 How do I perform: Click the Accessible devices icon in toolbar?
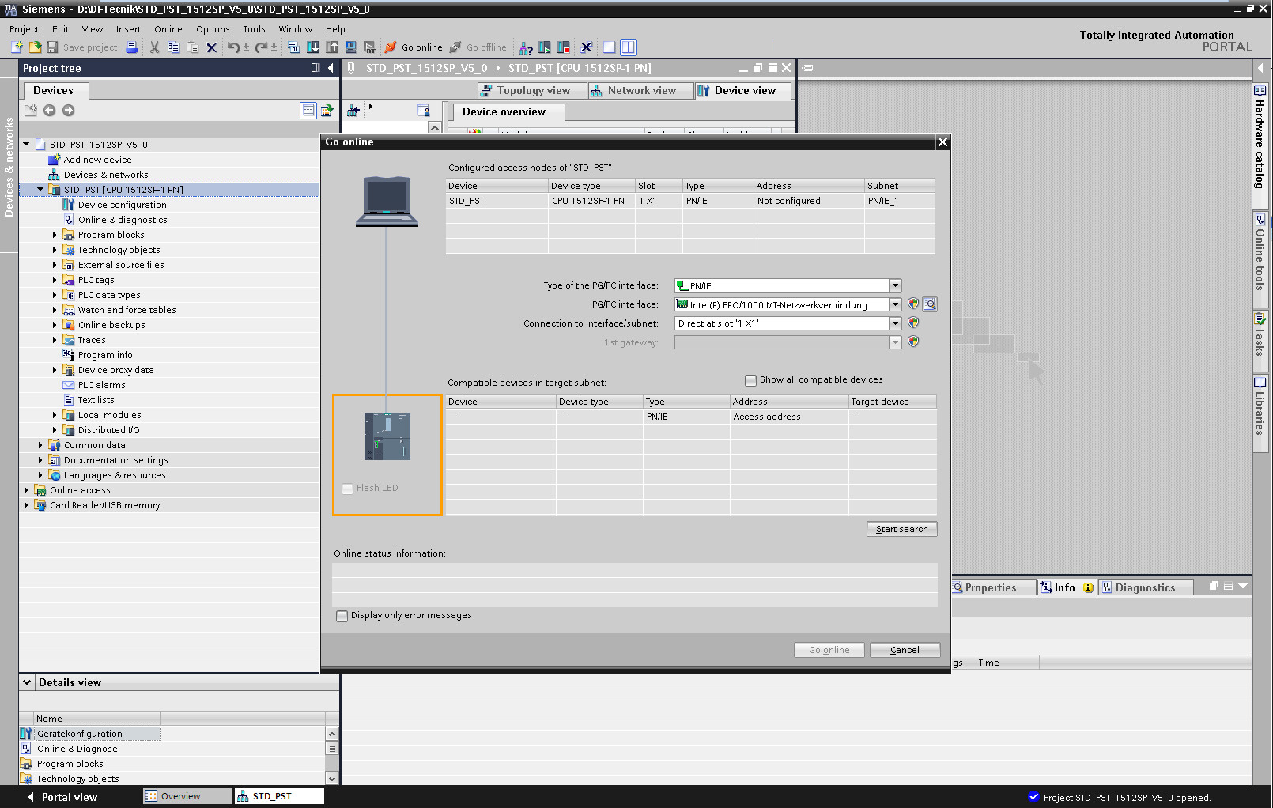526,47
